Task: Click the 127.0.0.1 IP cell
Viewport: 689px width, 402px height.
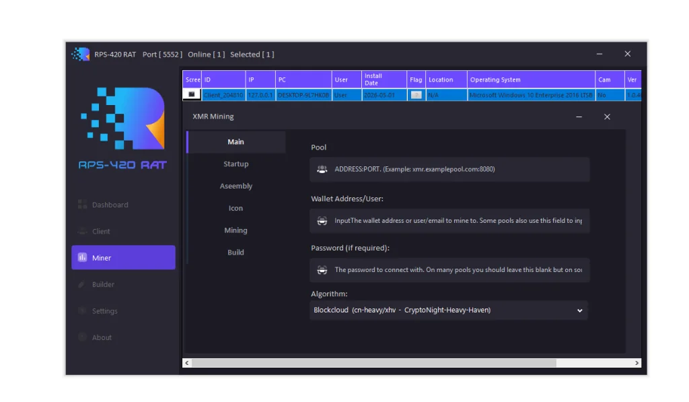Action: pyautogui.click(x=260, y=95)
